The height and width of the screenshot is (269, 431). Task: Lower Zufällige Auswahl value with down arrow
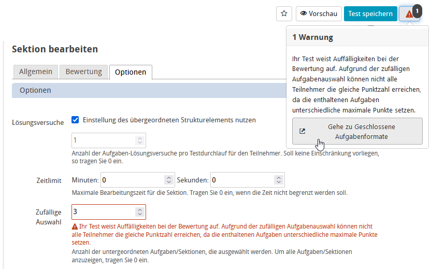pos(139,215)
